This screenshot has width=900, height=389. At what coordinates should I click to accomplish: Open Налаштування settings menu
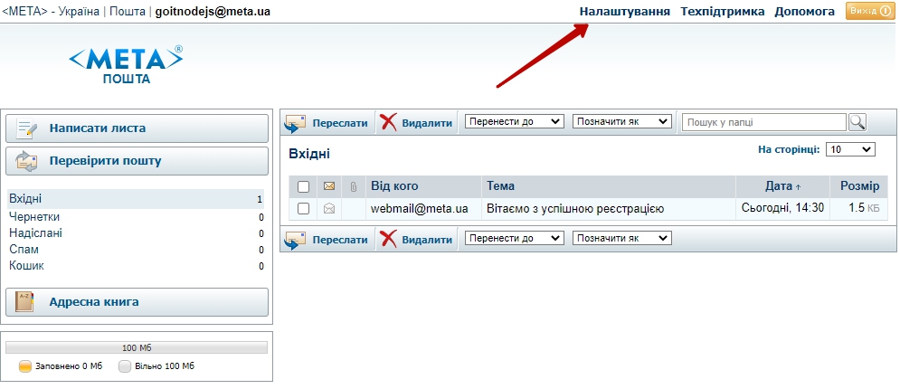pos(624,12)
